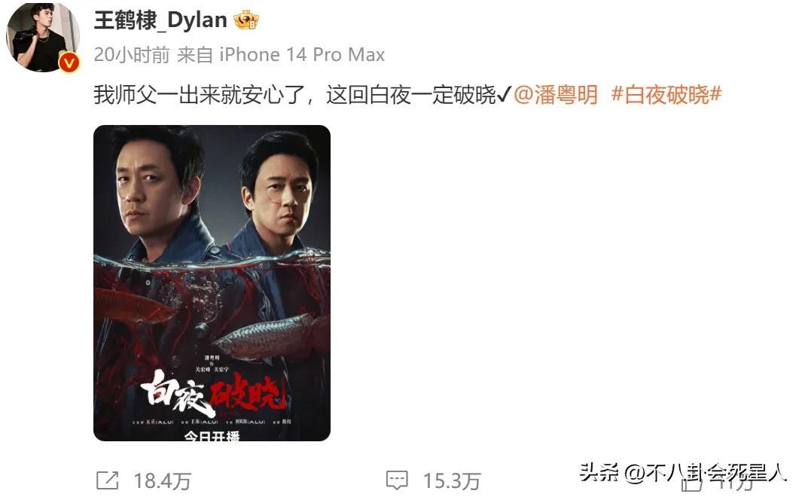Viewport: 802px width, 497px height.
Task: Click the 20小时前 timestamp
Action: (x=132, y=55)
